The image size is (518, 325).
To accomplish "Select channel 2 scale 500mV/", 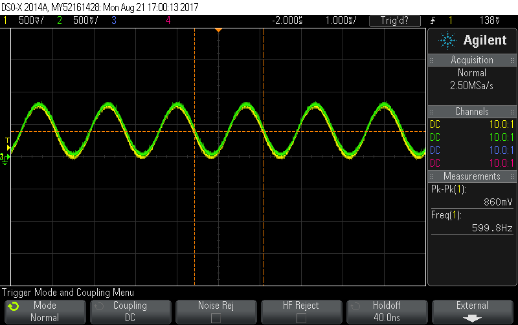I will coord(85,21).
